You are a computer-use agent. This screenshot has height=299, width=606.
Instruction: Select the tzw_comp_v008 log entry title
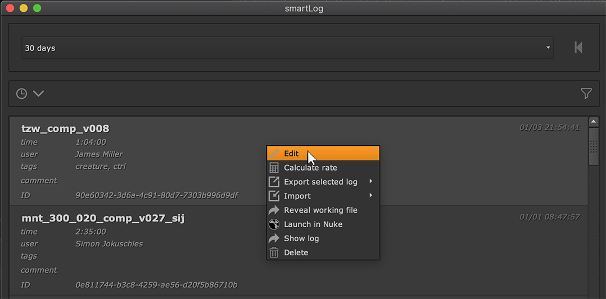click(x=65, y=128)
